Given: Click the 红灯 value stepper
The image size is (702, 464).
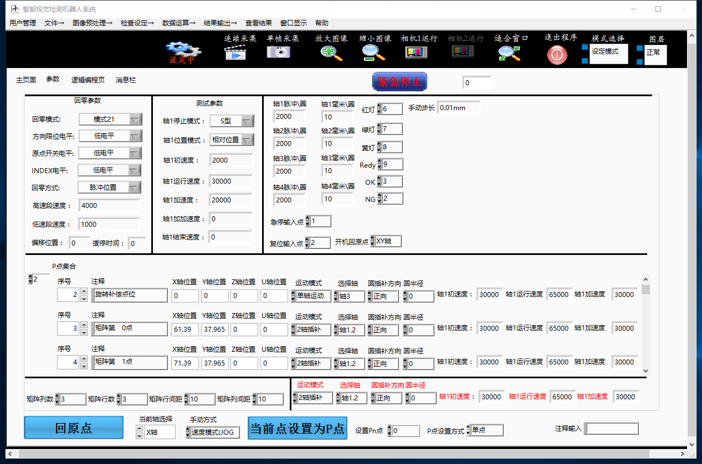Looking at the screenshot, I should (379, 109).
